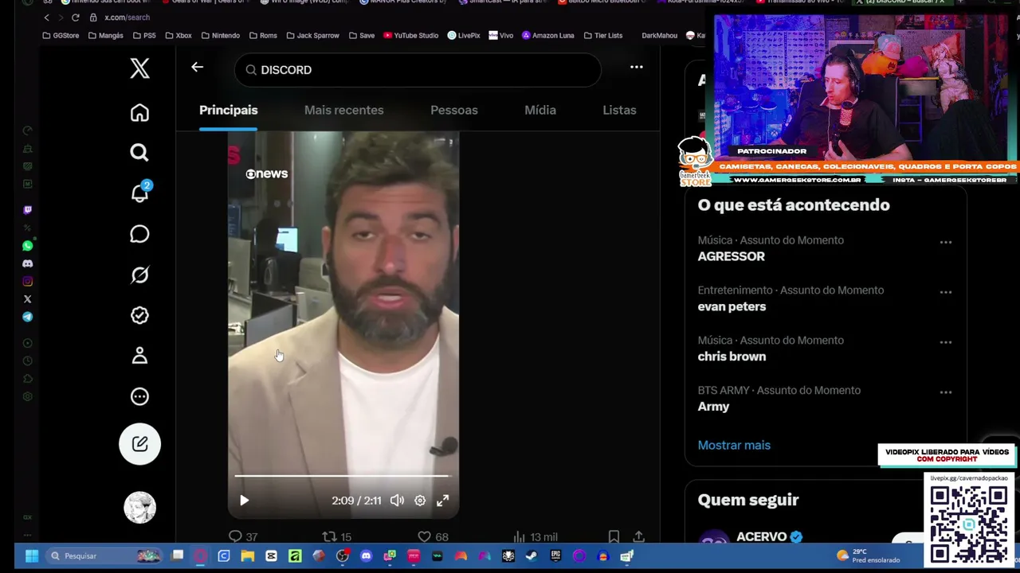The width and height of the screenshot is (1020, 573).
Task: Switch to the Principais tab
Action: pyautogui.click(x=228, y=110)
